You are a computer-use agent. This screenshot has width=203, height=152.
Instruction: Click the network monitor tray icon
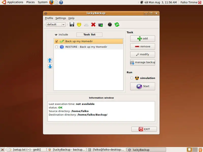(x=142, y=2)
